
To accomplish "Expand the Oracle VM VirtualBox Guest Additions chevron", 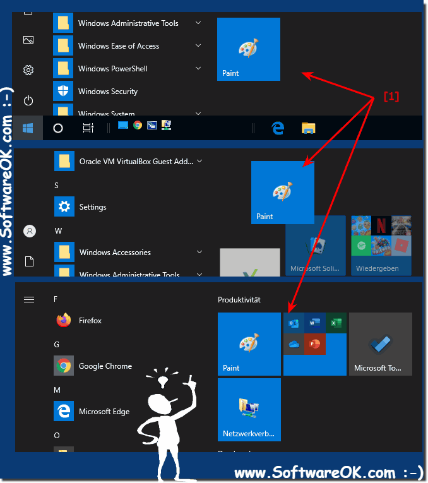I will coord(199,161).
